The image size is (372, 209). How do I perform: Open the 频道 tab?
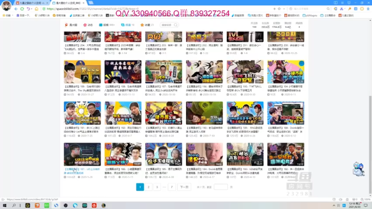128,25
